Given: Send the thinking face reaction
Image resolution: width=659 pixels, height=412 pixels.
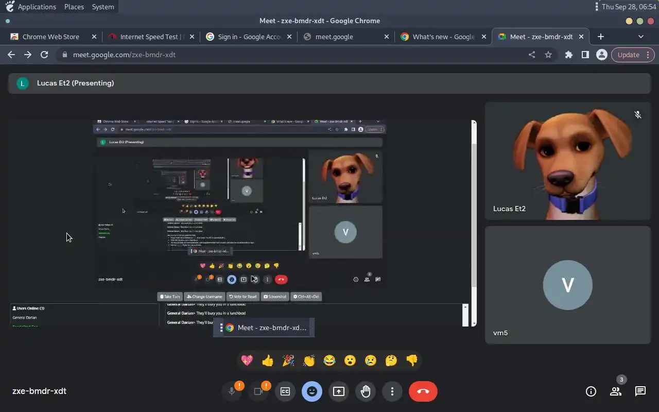Looking at the screenshot, I should tap(391, 360).
